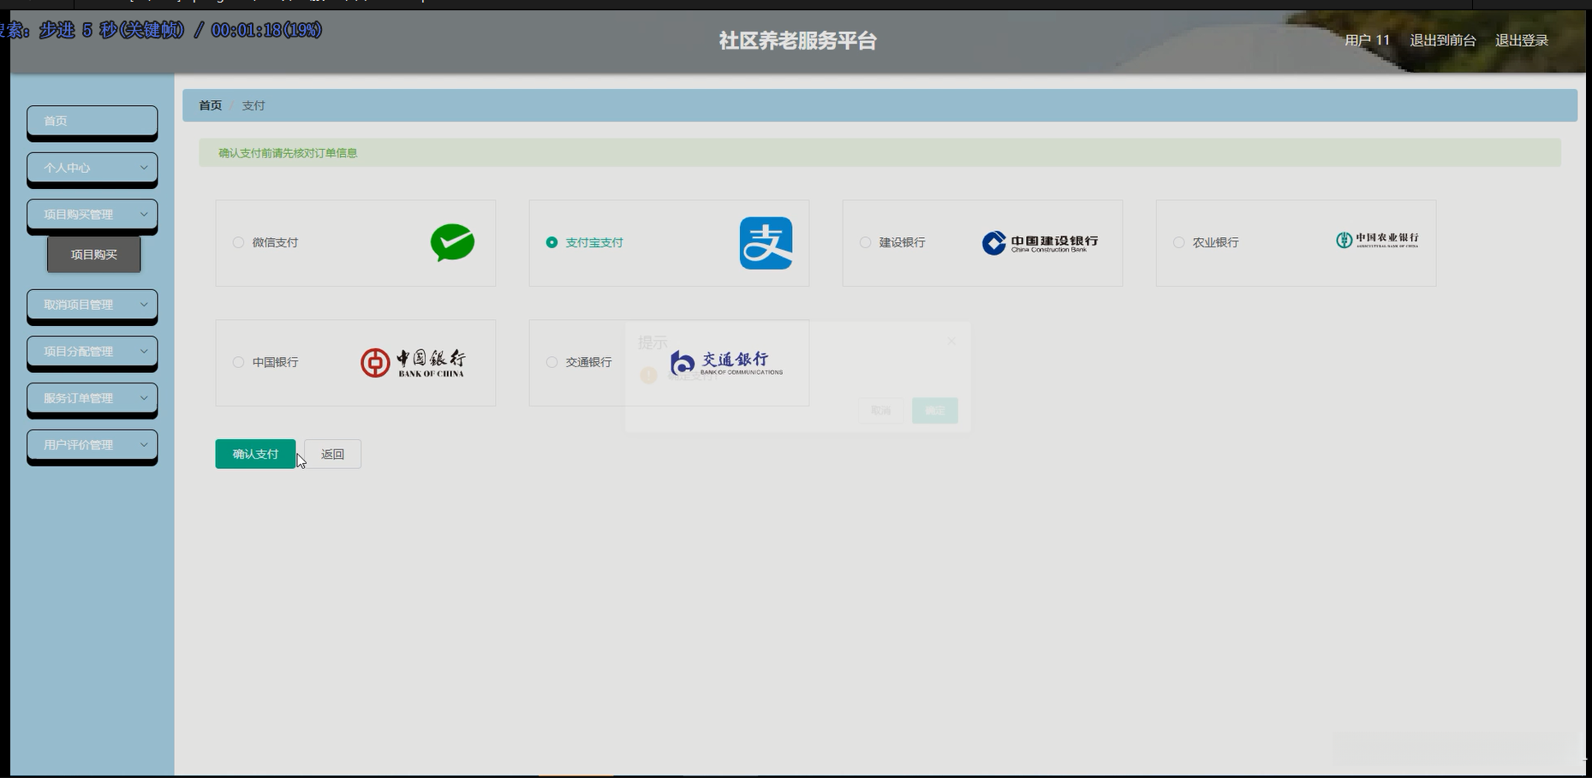
Task: Click the 支付 breadcrumb text
Action: pyautogui.click(x=253, y=105)
